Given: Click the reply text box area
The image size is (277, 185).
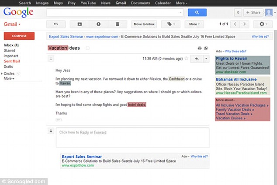Looking at the screenshot, I should click(x=132, y=138).
